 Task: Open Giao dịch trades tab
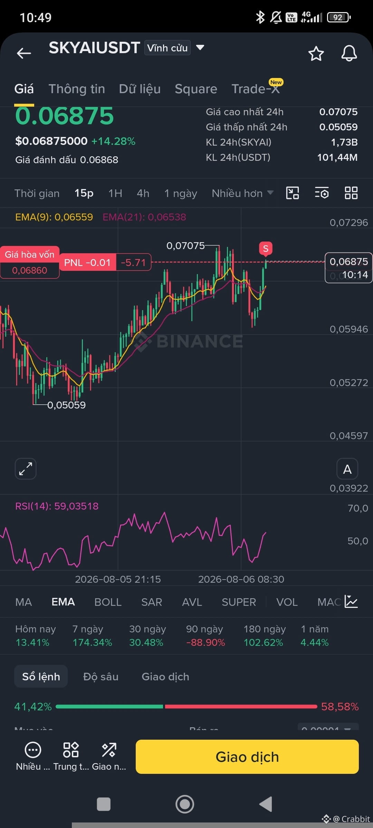point(165,677)
